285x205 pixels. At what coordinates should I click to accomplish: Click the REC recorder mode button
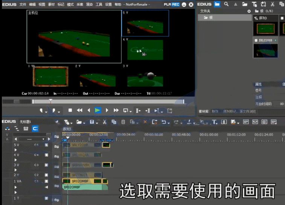point(175,5)
